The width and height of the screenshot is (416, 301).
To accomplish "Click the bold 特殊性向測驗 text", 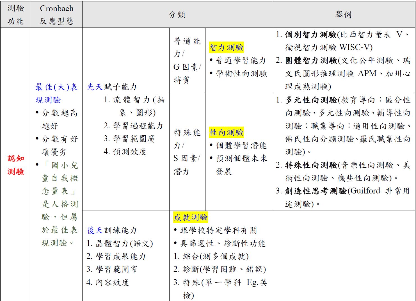I will [x=311, y=165].
